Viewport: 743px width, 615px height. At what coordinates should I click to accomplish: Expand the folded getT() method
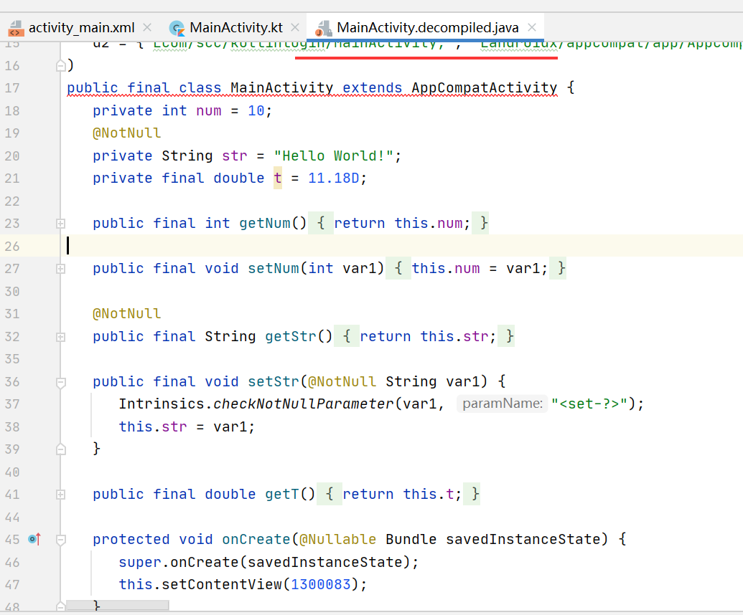pos(60,495)
